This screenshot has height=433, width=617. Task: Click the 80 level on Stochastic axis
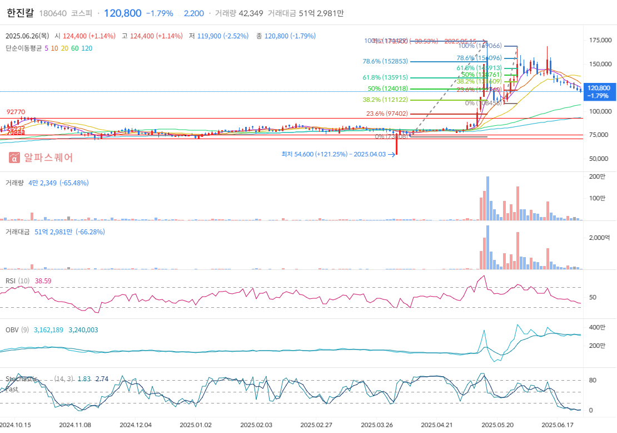point(592,380)
